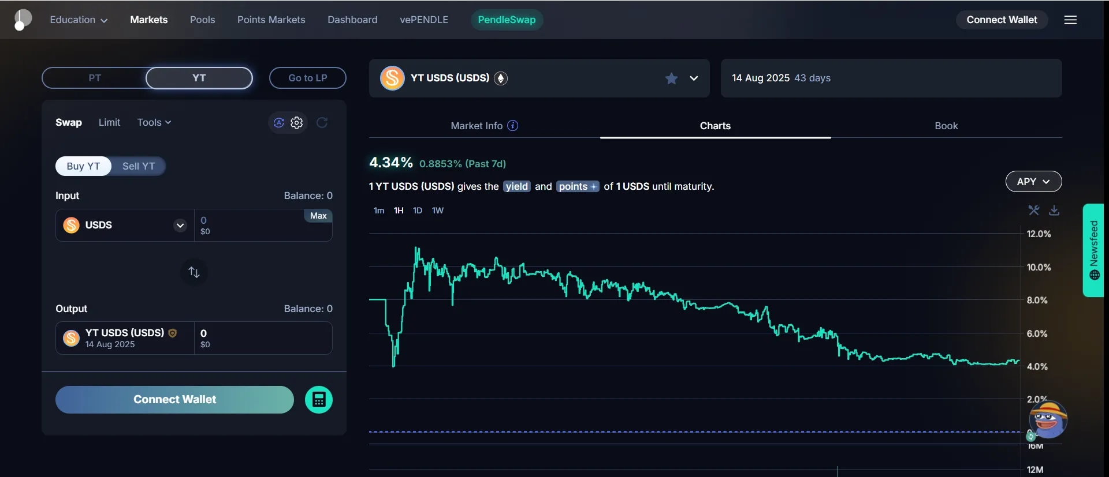The image size is (1109, 477).
Task: Open the hamburger menu icon
Action: (x=1070, y=20)
